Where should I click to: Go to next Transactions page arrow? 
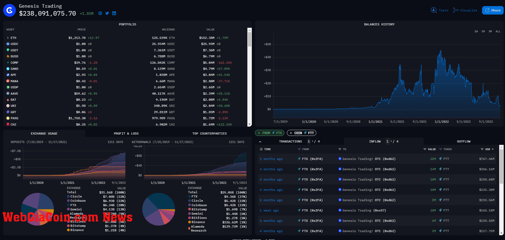pyautogui.click(x=313, y=141)
